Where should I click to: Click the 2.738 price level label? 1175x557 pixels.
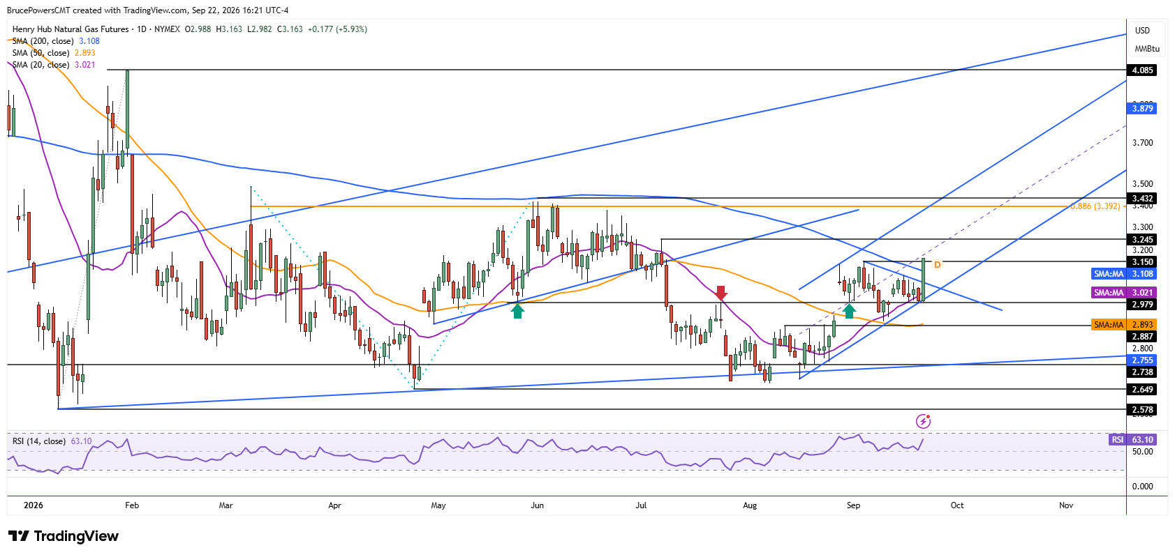(1142, 372)
